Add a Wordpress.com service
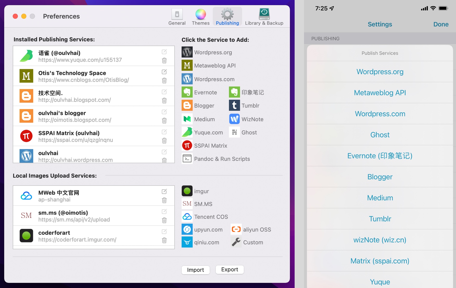The width and height of the screenshot is (456, 288). pyautogui.click(x=208, y=79)
